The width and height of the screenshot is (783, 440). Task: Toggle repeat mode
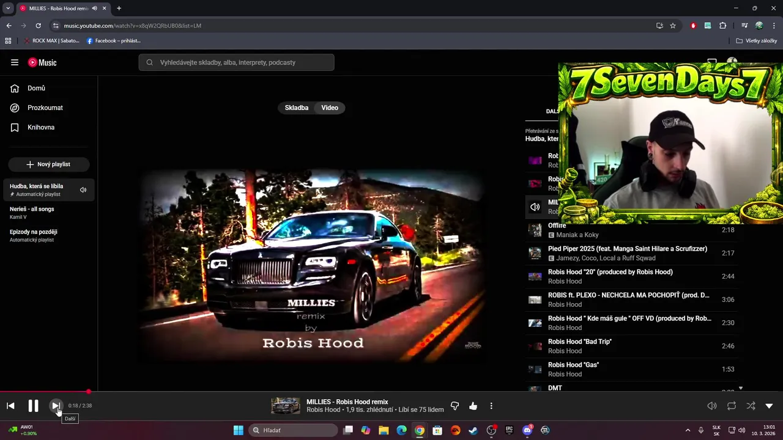click(x=732, y=406)
